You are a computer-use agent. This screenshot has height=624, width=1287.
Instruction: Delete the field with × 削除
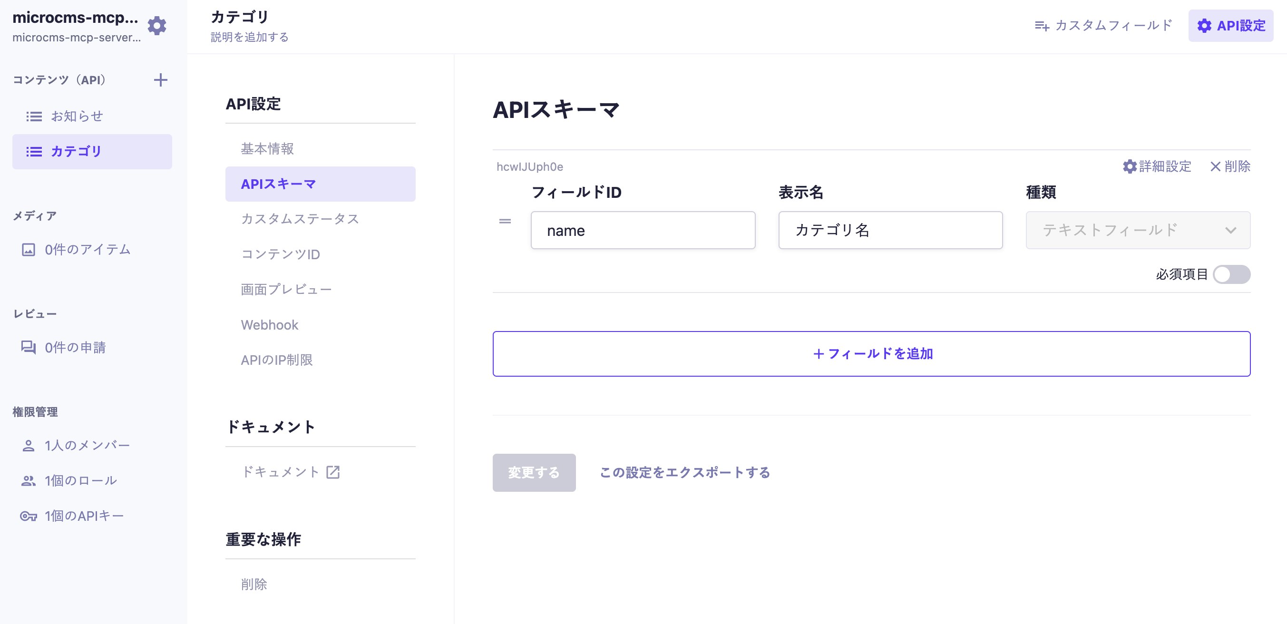coord(1230,166)
